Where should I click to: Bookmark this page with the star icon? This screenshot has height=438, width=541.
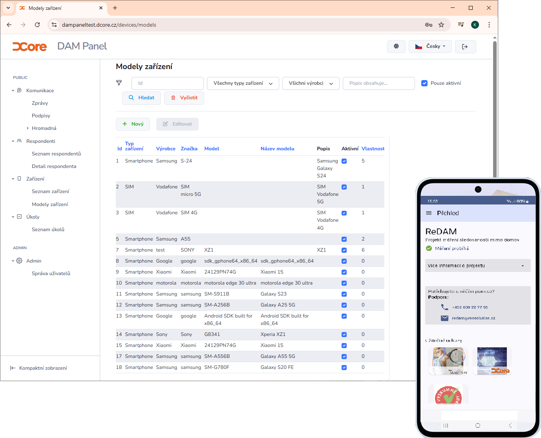coord(441,25)
